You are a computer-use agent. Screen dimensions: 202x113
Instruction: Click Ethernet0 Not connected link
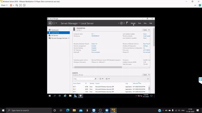point(96,52)
